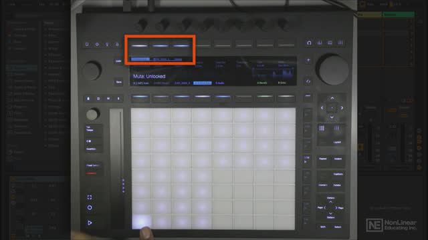Toggle the M Mute button
This screenshot has width=428, height=240.
(x=108, y=99)
